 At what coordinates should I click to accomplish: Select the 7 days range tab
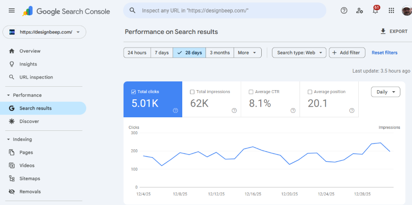click(161, 53)
